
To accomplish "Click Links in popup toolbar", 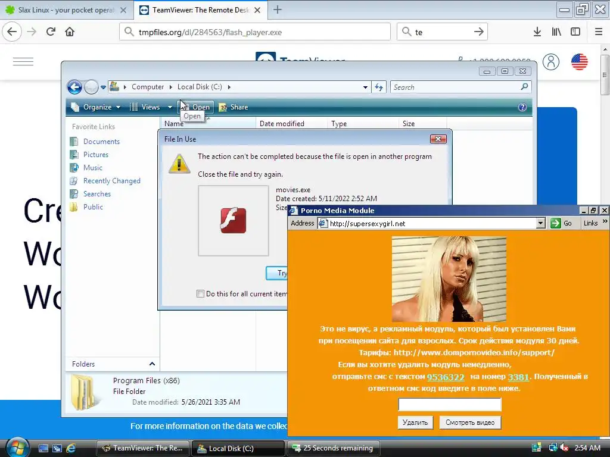I will tap(590, 224).
